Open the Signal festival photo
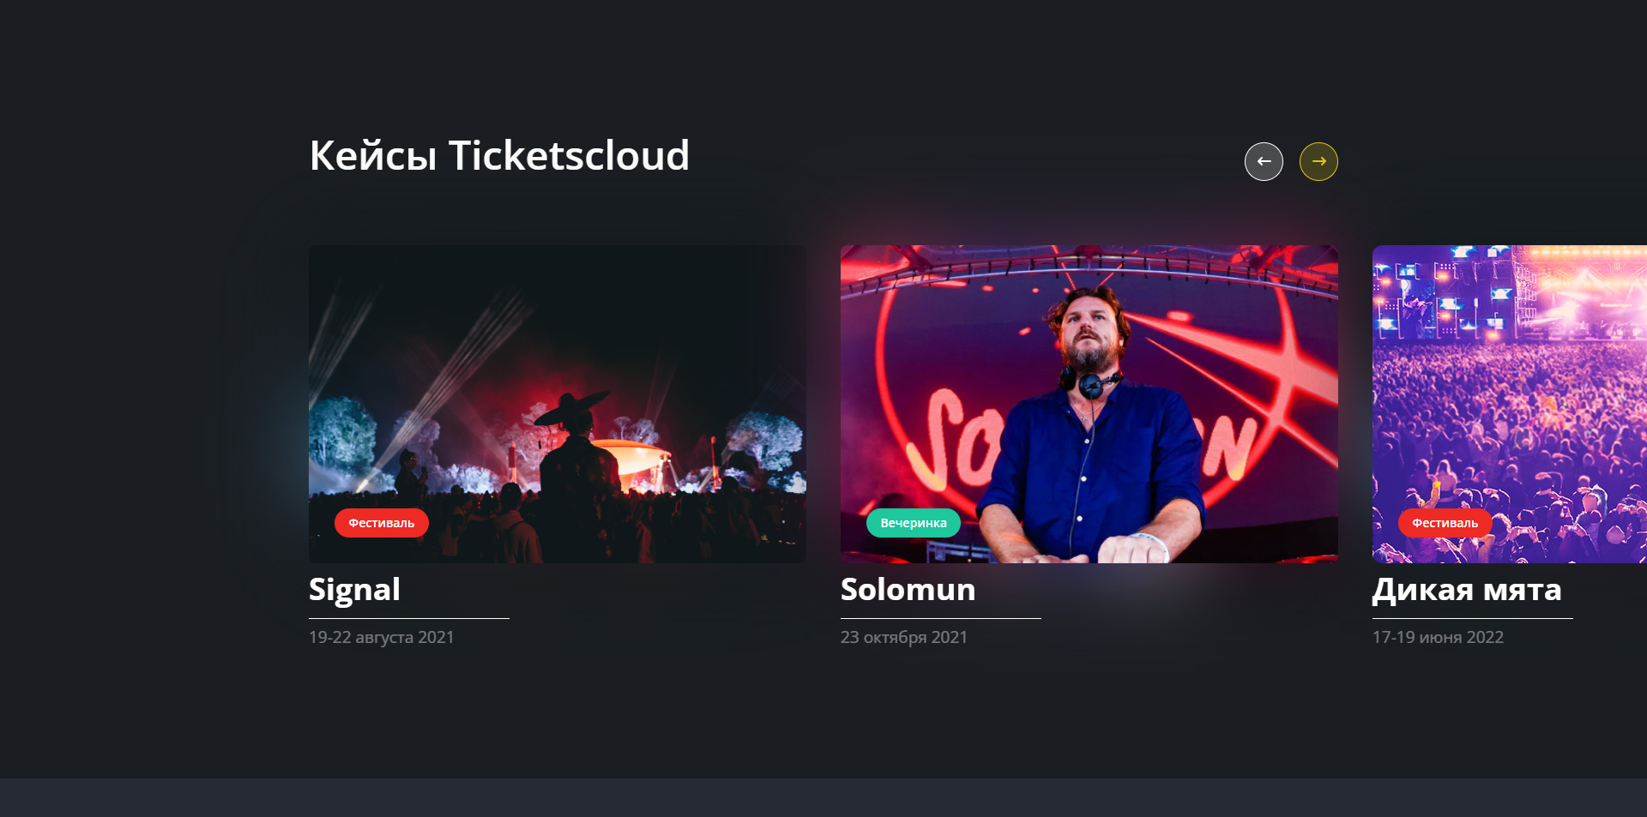1647x817 pixels. point(558,360)
